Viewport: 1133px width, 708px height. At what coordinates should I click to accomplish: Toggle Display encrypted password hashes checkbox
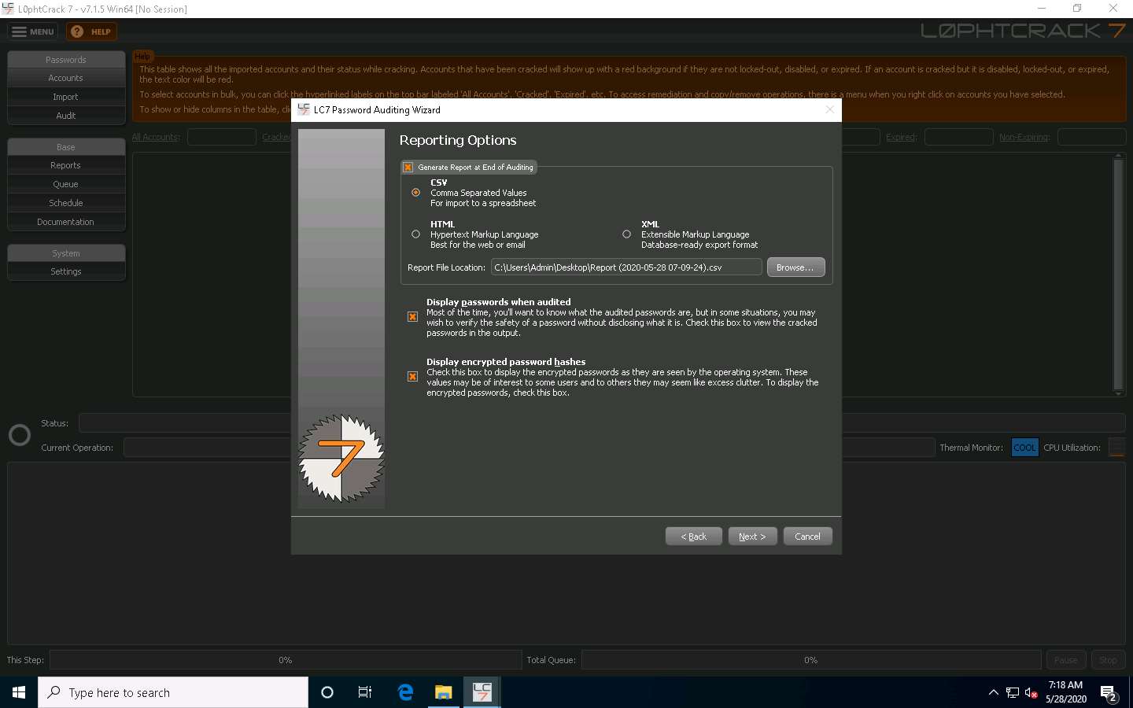[412, 377]
